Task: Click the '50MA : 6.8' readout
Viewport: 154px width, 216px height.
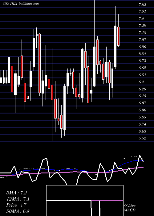Action: pos(18,211)
